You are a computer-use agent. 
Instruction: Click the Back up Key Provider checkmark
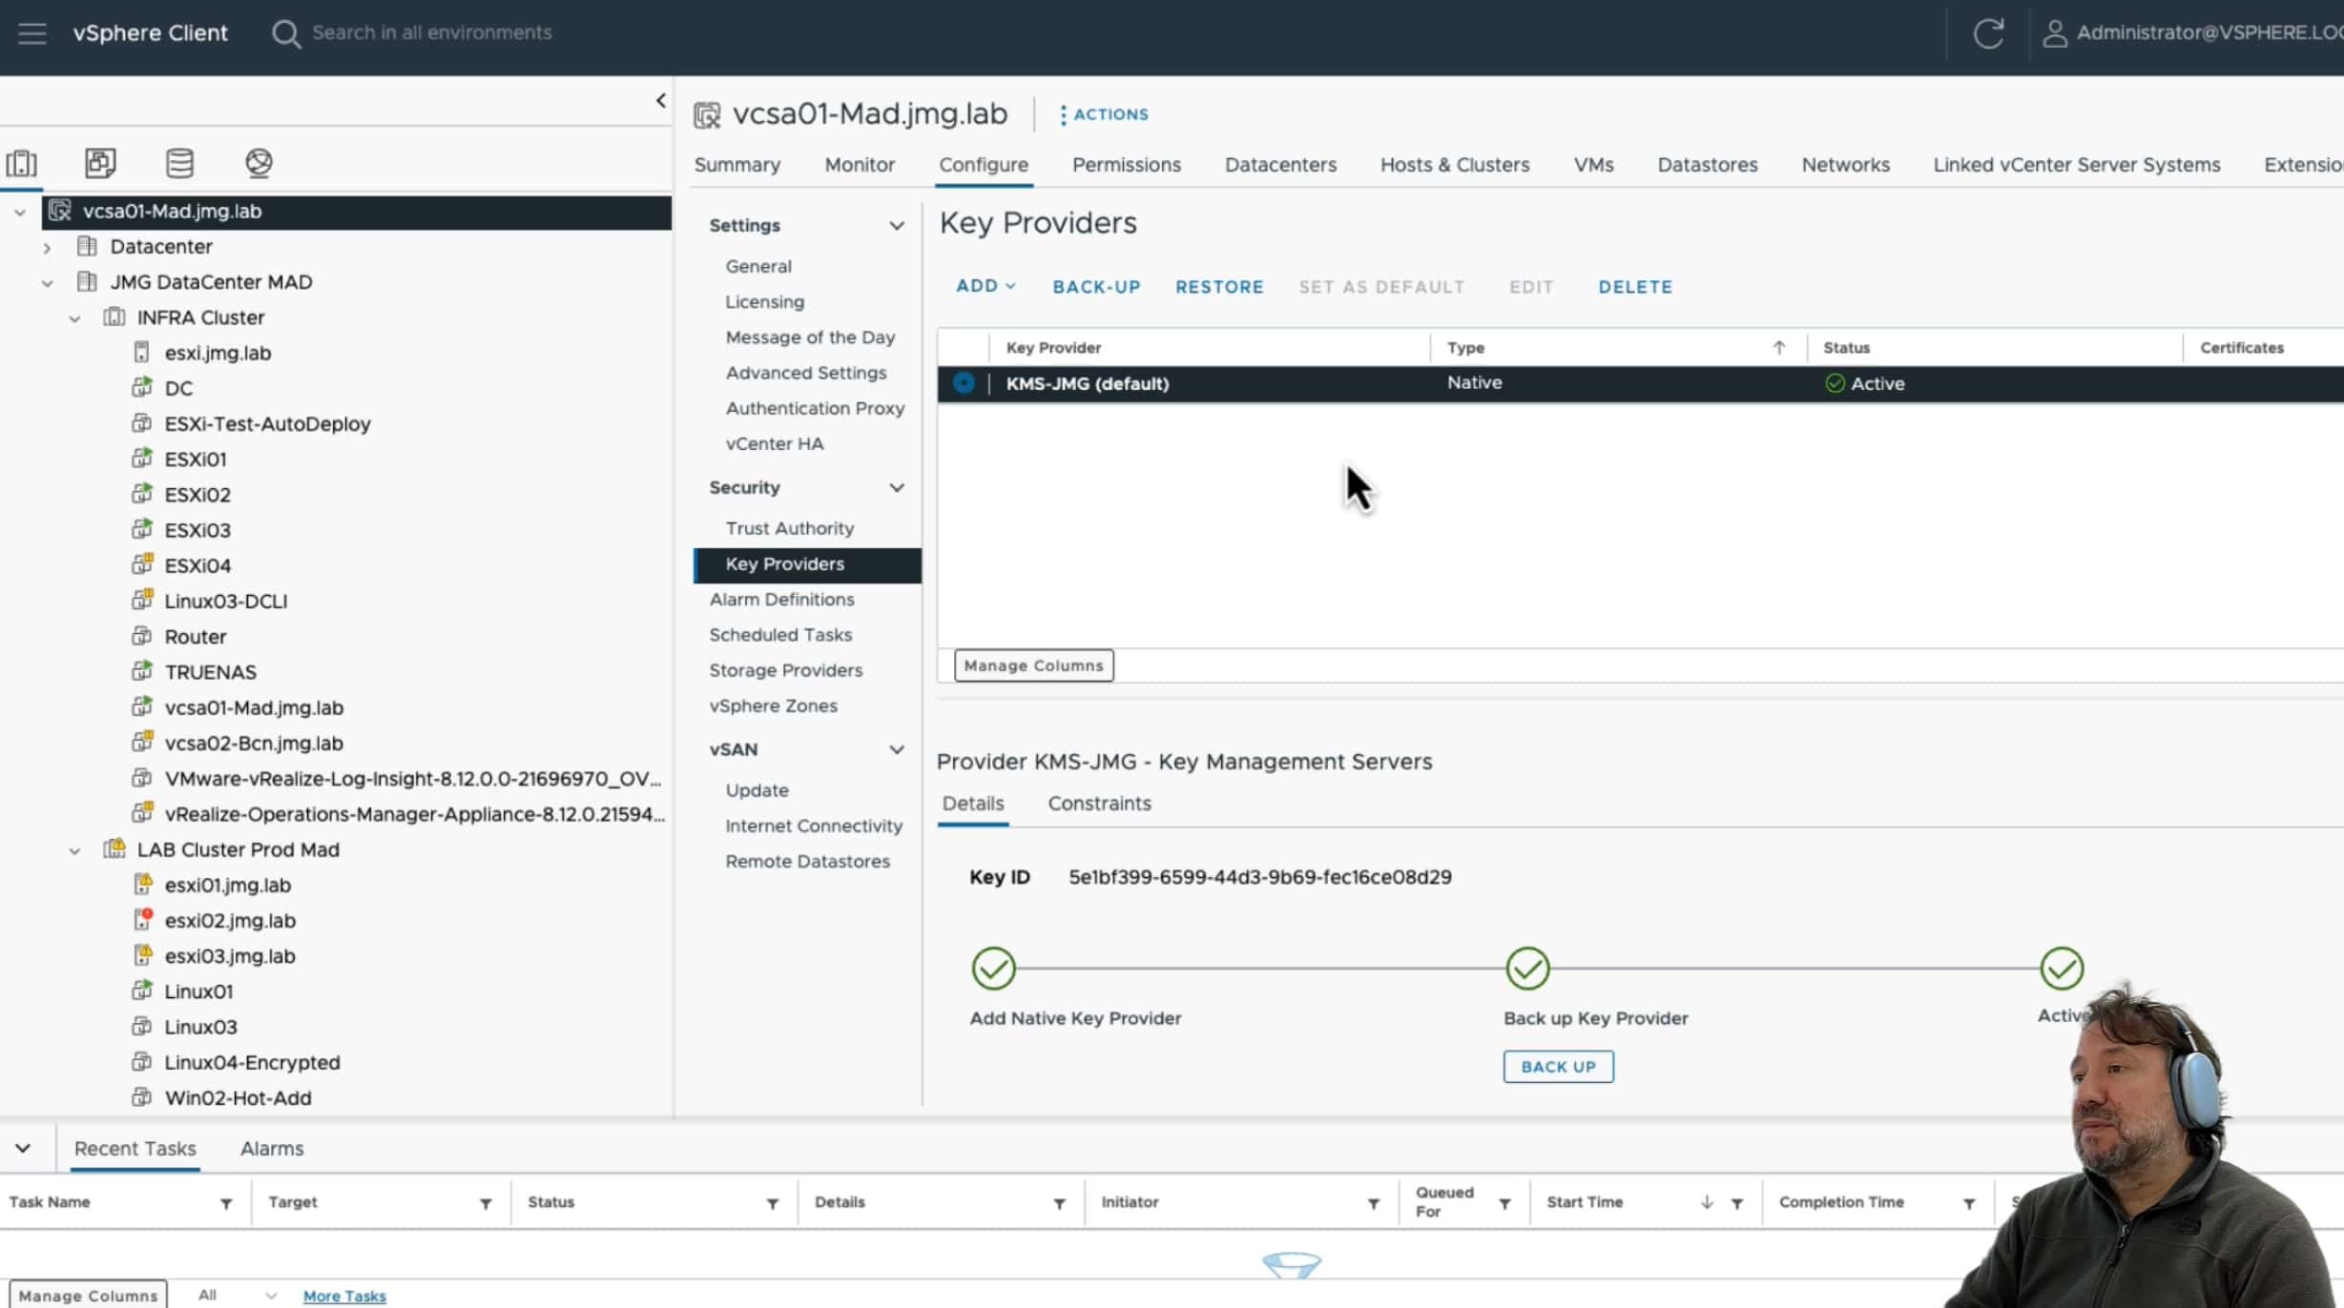(1527, 969)
